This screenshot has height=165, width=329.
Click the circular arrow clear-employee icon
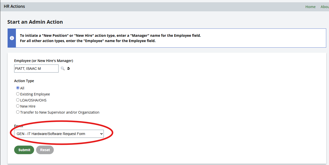(x=68, y=69)
